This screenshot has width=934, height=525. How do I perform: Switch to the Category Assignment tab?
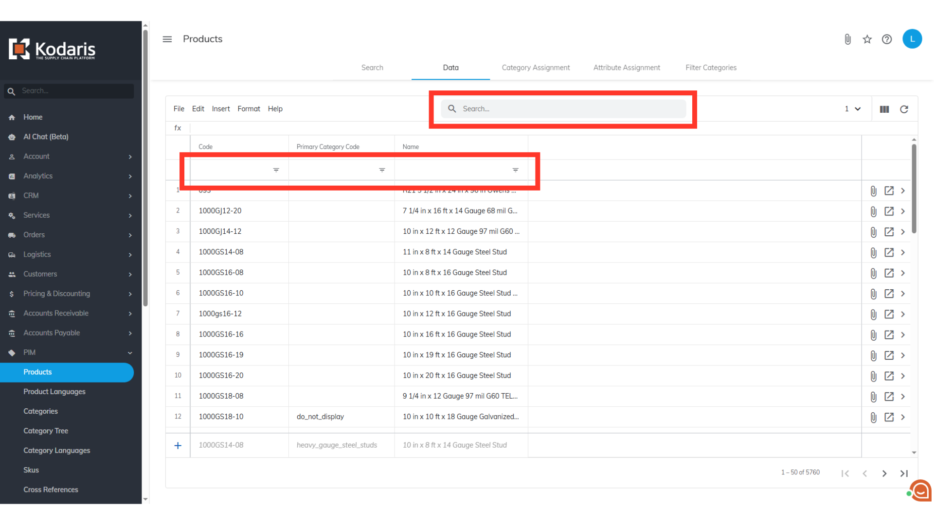536,68
